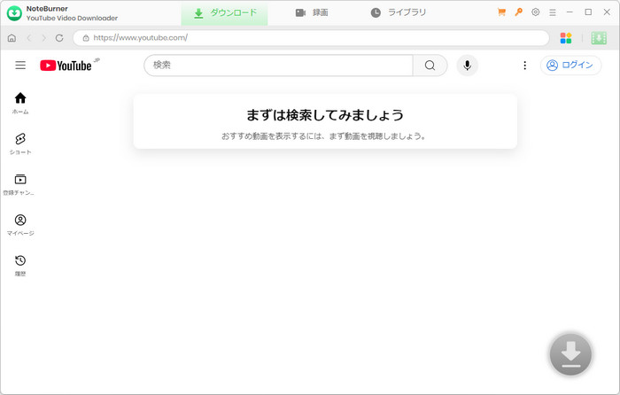Open the ライブラリ tab

(399, 12)
